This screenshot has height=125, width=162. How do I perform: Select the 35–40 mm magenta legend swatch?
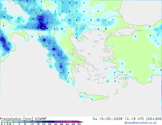[x=63, y=122]
